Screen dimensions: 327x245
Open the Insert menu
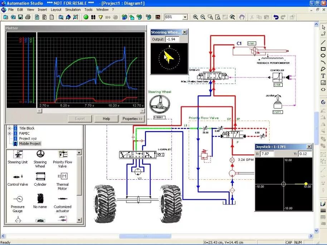coord(42,10)
